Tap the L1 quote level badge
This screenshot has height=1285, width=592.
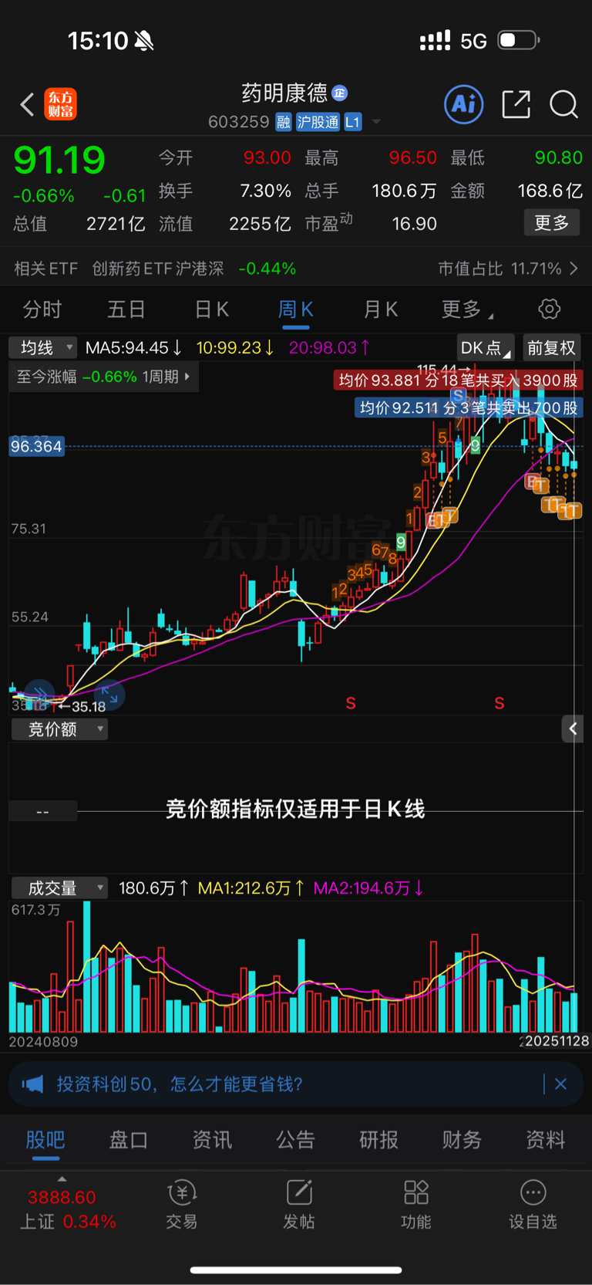click(352, 122)
